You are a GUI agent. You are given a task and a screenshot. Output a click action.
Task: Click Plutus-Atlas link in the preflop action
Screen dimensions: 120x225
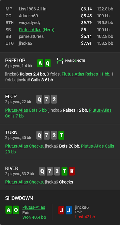[73, 74]
